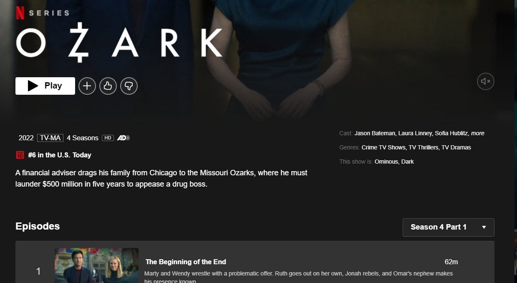Click the Top 10 red badge icon

point(20,155)
